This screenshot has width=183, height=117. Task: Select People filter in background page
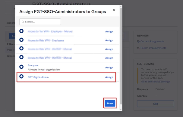(x=11, y=50)
